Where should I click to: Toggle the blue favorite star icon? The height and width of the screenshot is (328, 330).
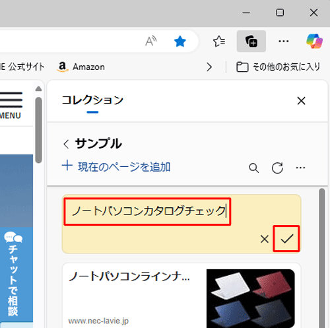[x=180, y=42]
